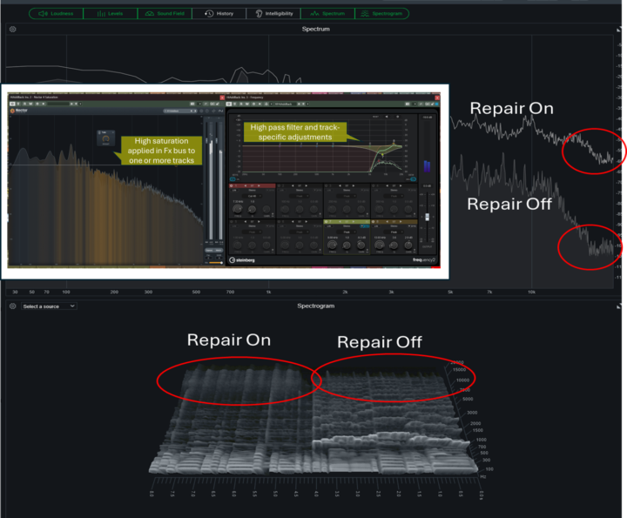Toggle power on Frequency band 7
627x518 pixels.
[327, 221]
